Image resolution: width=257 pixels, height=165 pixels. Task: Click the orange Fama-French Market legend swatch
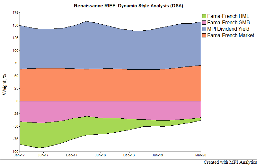tap(204, 35)
